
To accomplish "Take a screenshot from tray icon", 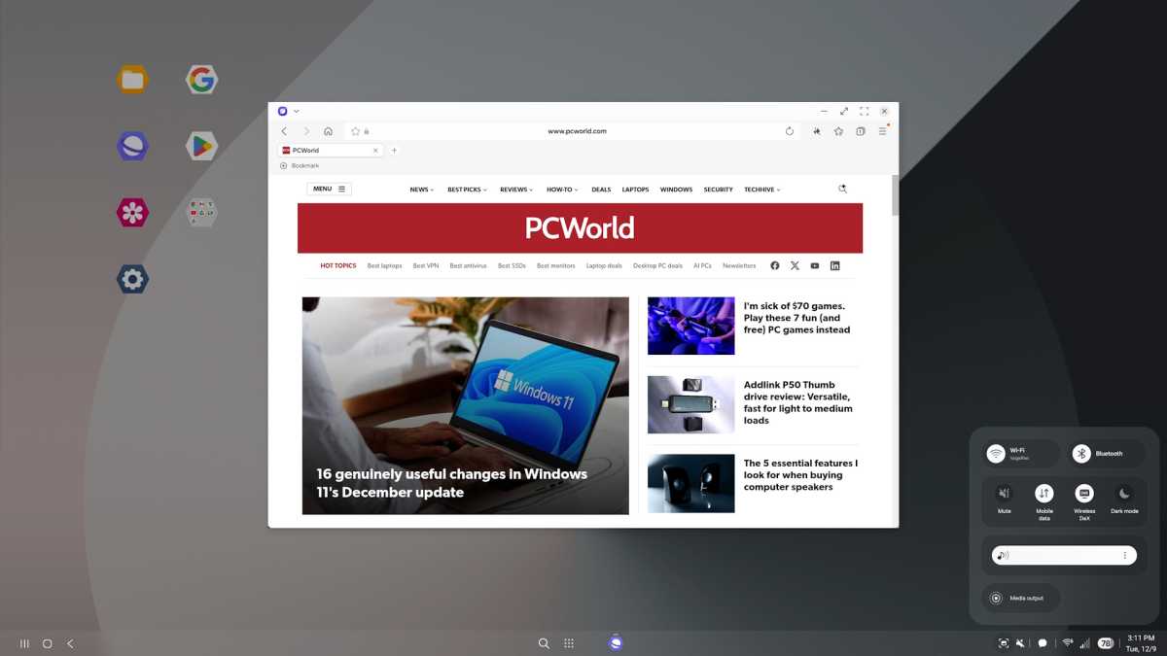I will 1004,643.
